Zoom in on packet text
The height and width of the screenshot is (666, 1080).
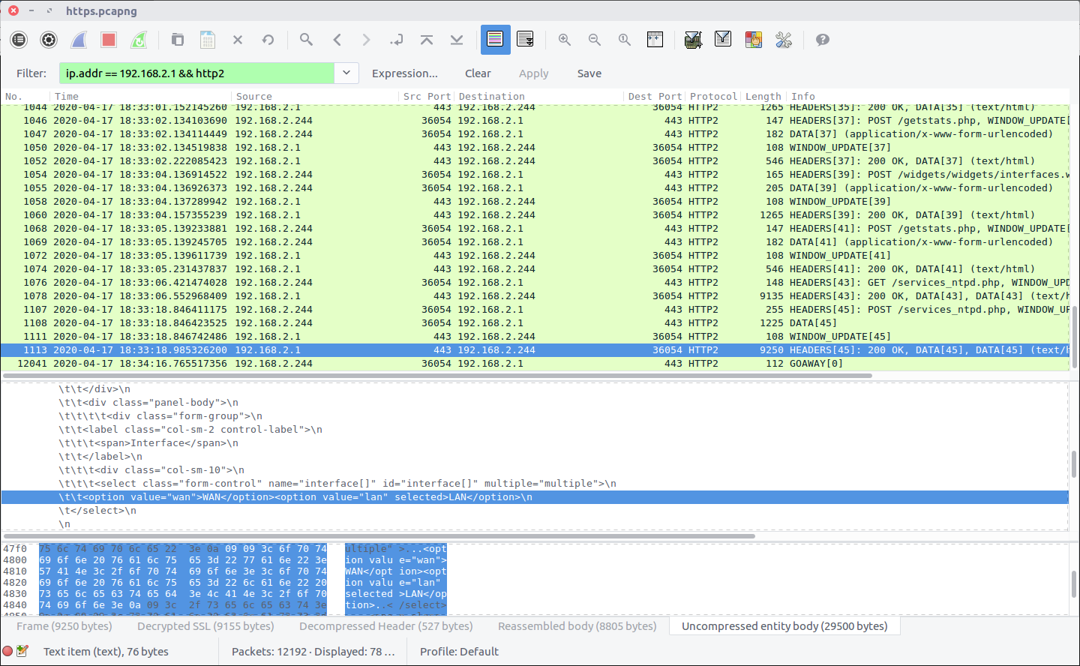[565, 40]
